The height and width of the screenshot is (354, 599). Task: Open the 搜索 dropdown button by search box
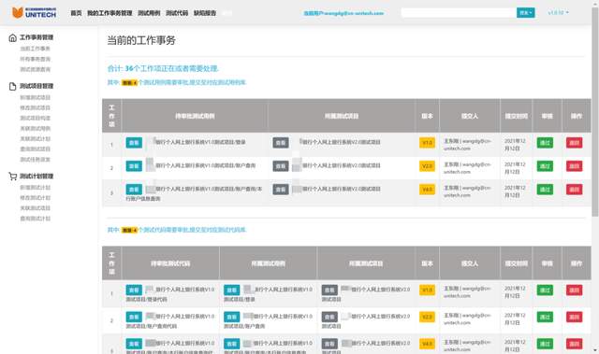tap(526, 12)
